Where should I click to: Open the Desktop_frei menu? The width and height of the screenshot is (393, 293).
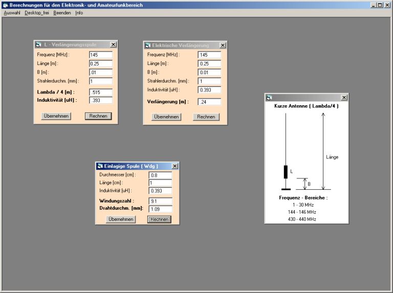coord(36,13)
